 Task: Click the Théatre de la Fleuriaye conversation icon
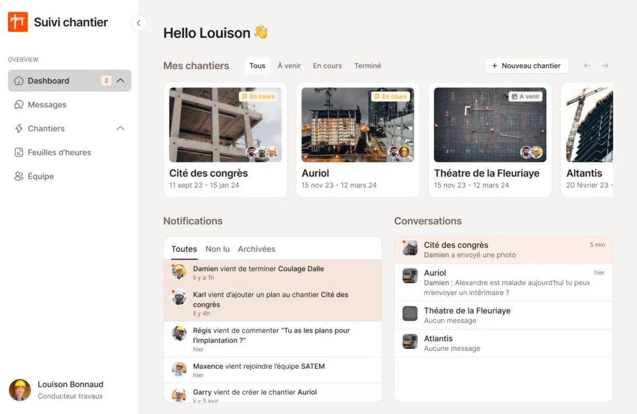(x=410, y=314)
